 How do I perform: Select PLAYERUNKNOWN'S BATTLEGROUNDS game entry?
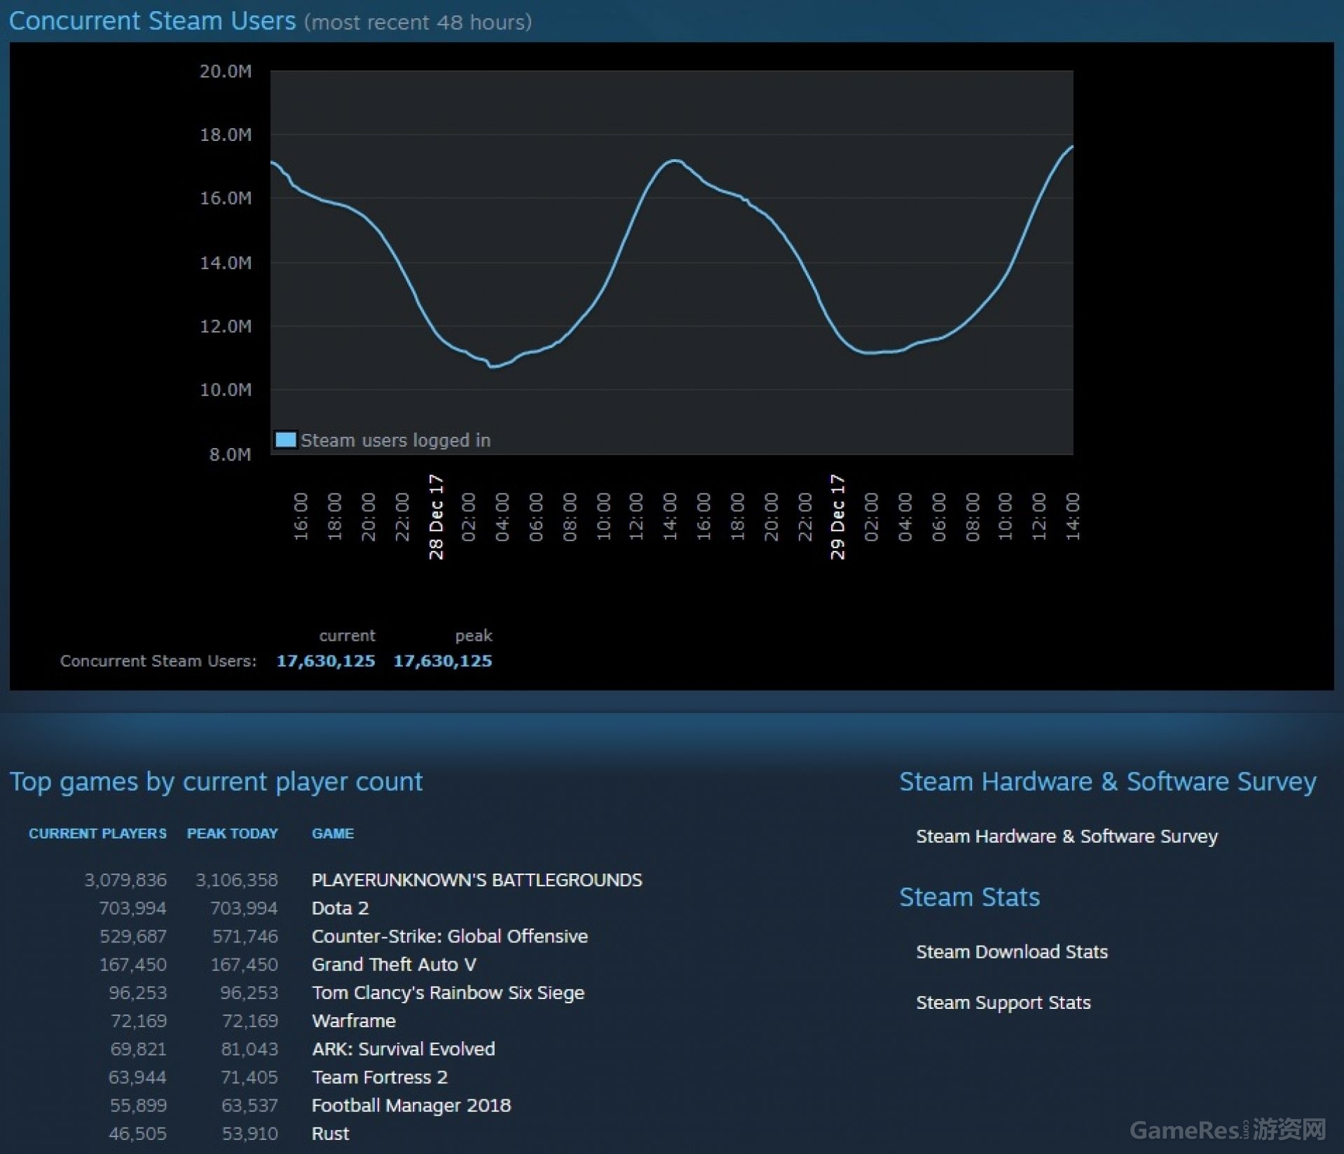476,880
